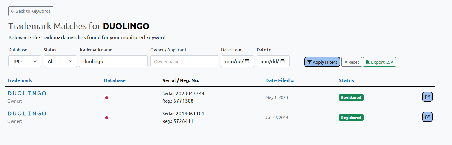The width and height of the screenshot is (452, 145).
Task: Click calendar icon in Date to field
Action: [x=283, y=61]
